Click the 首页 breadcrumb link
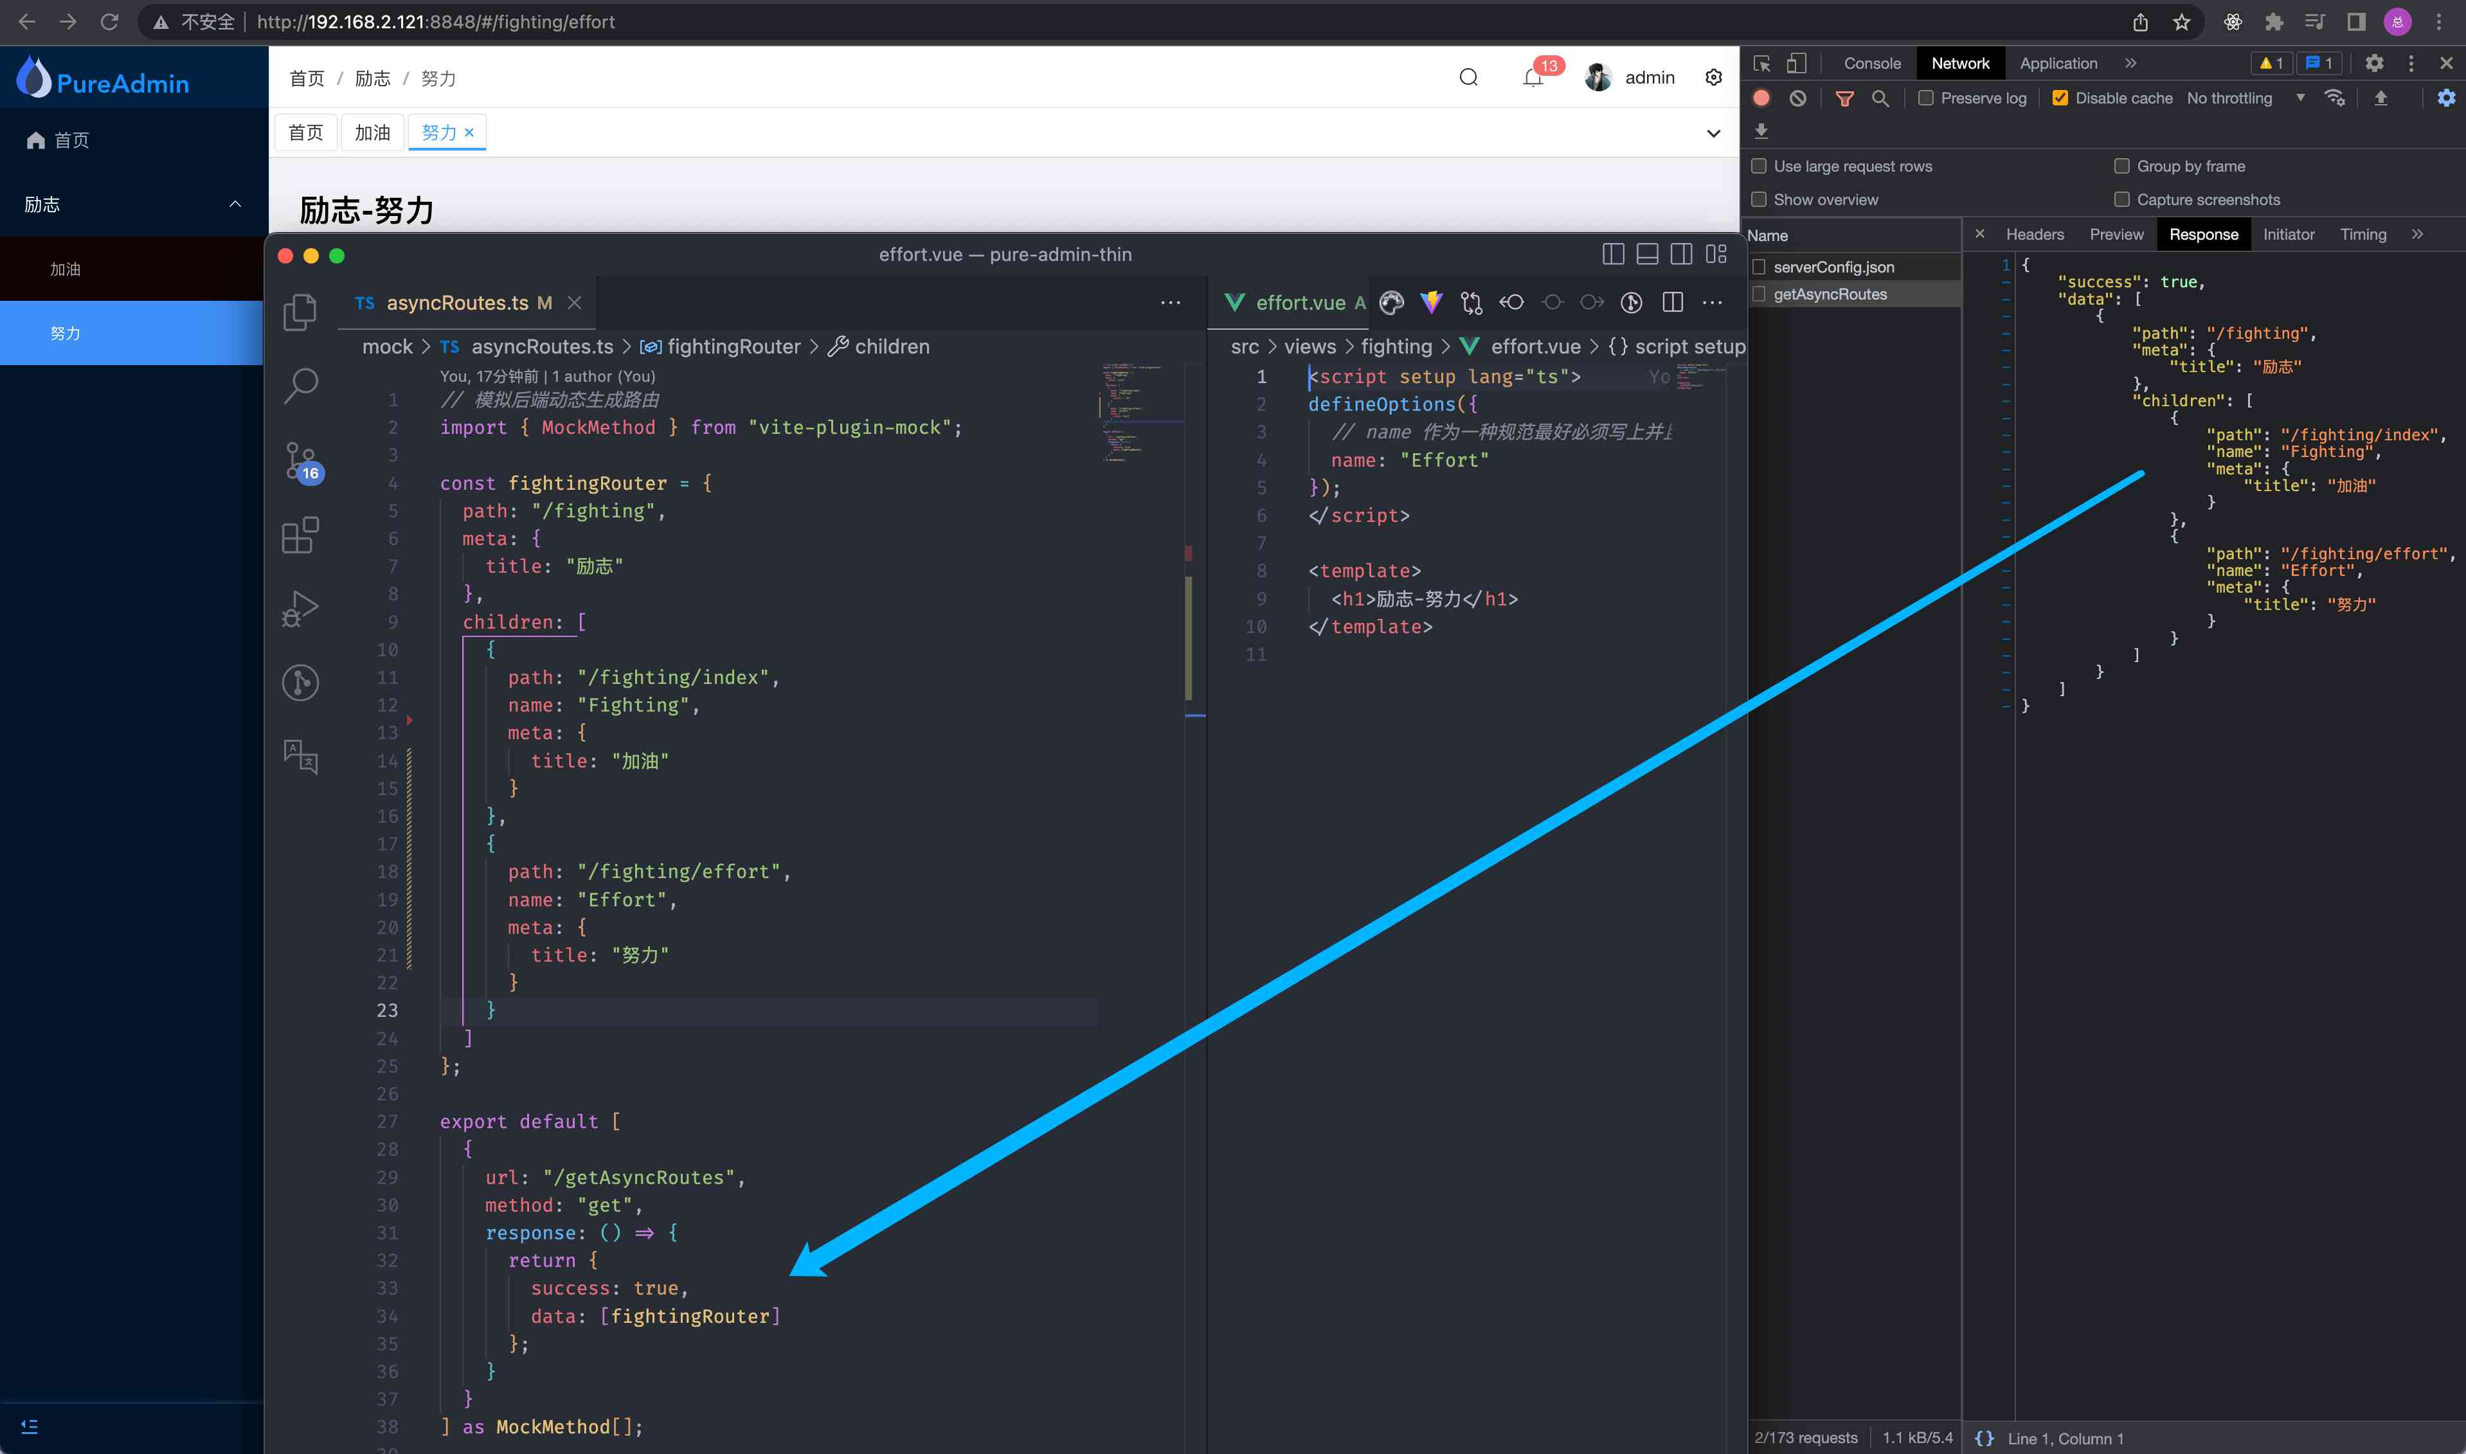Viewport: 2466px width, 1454px height. click(x=307, y=78)
